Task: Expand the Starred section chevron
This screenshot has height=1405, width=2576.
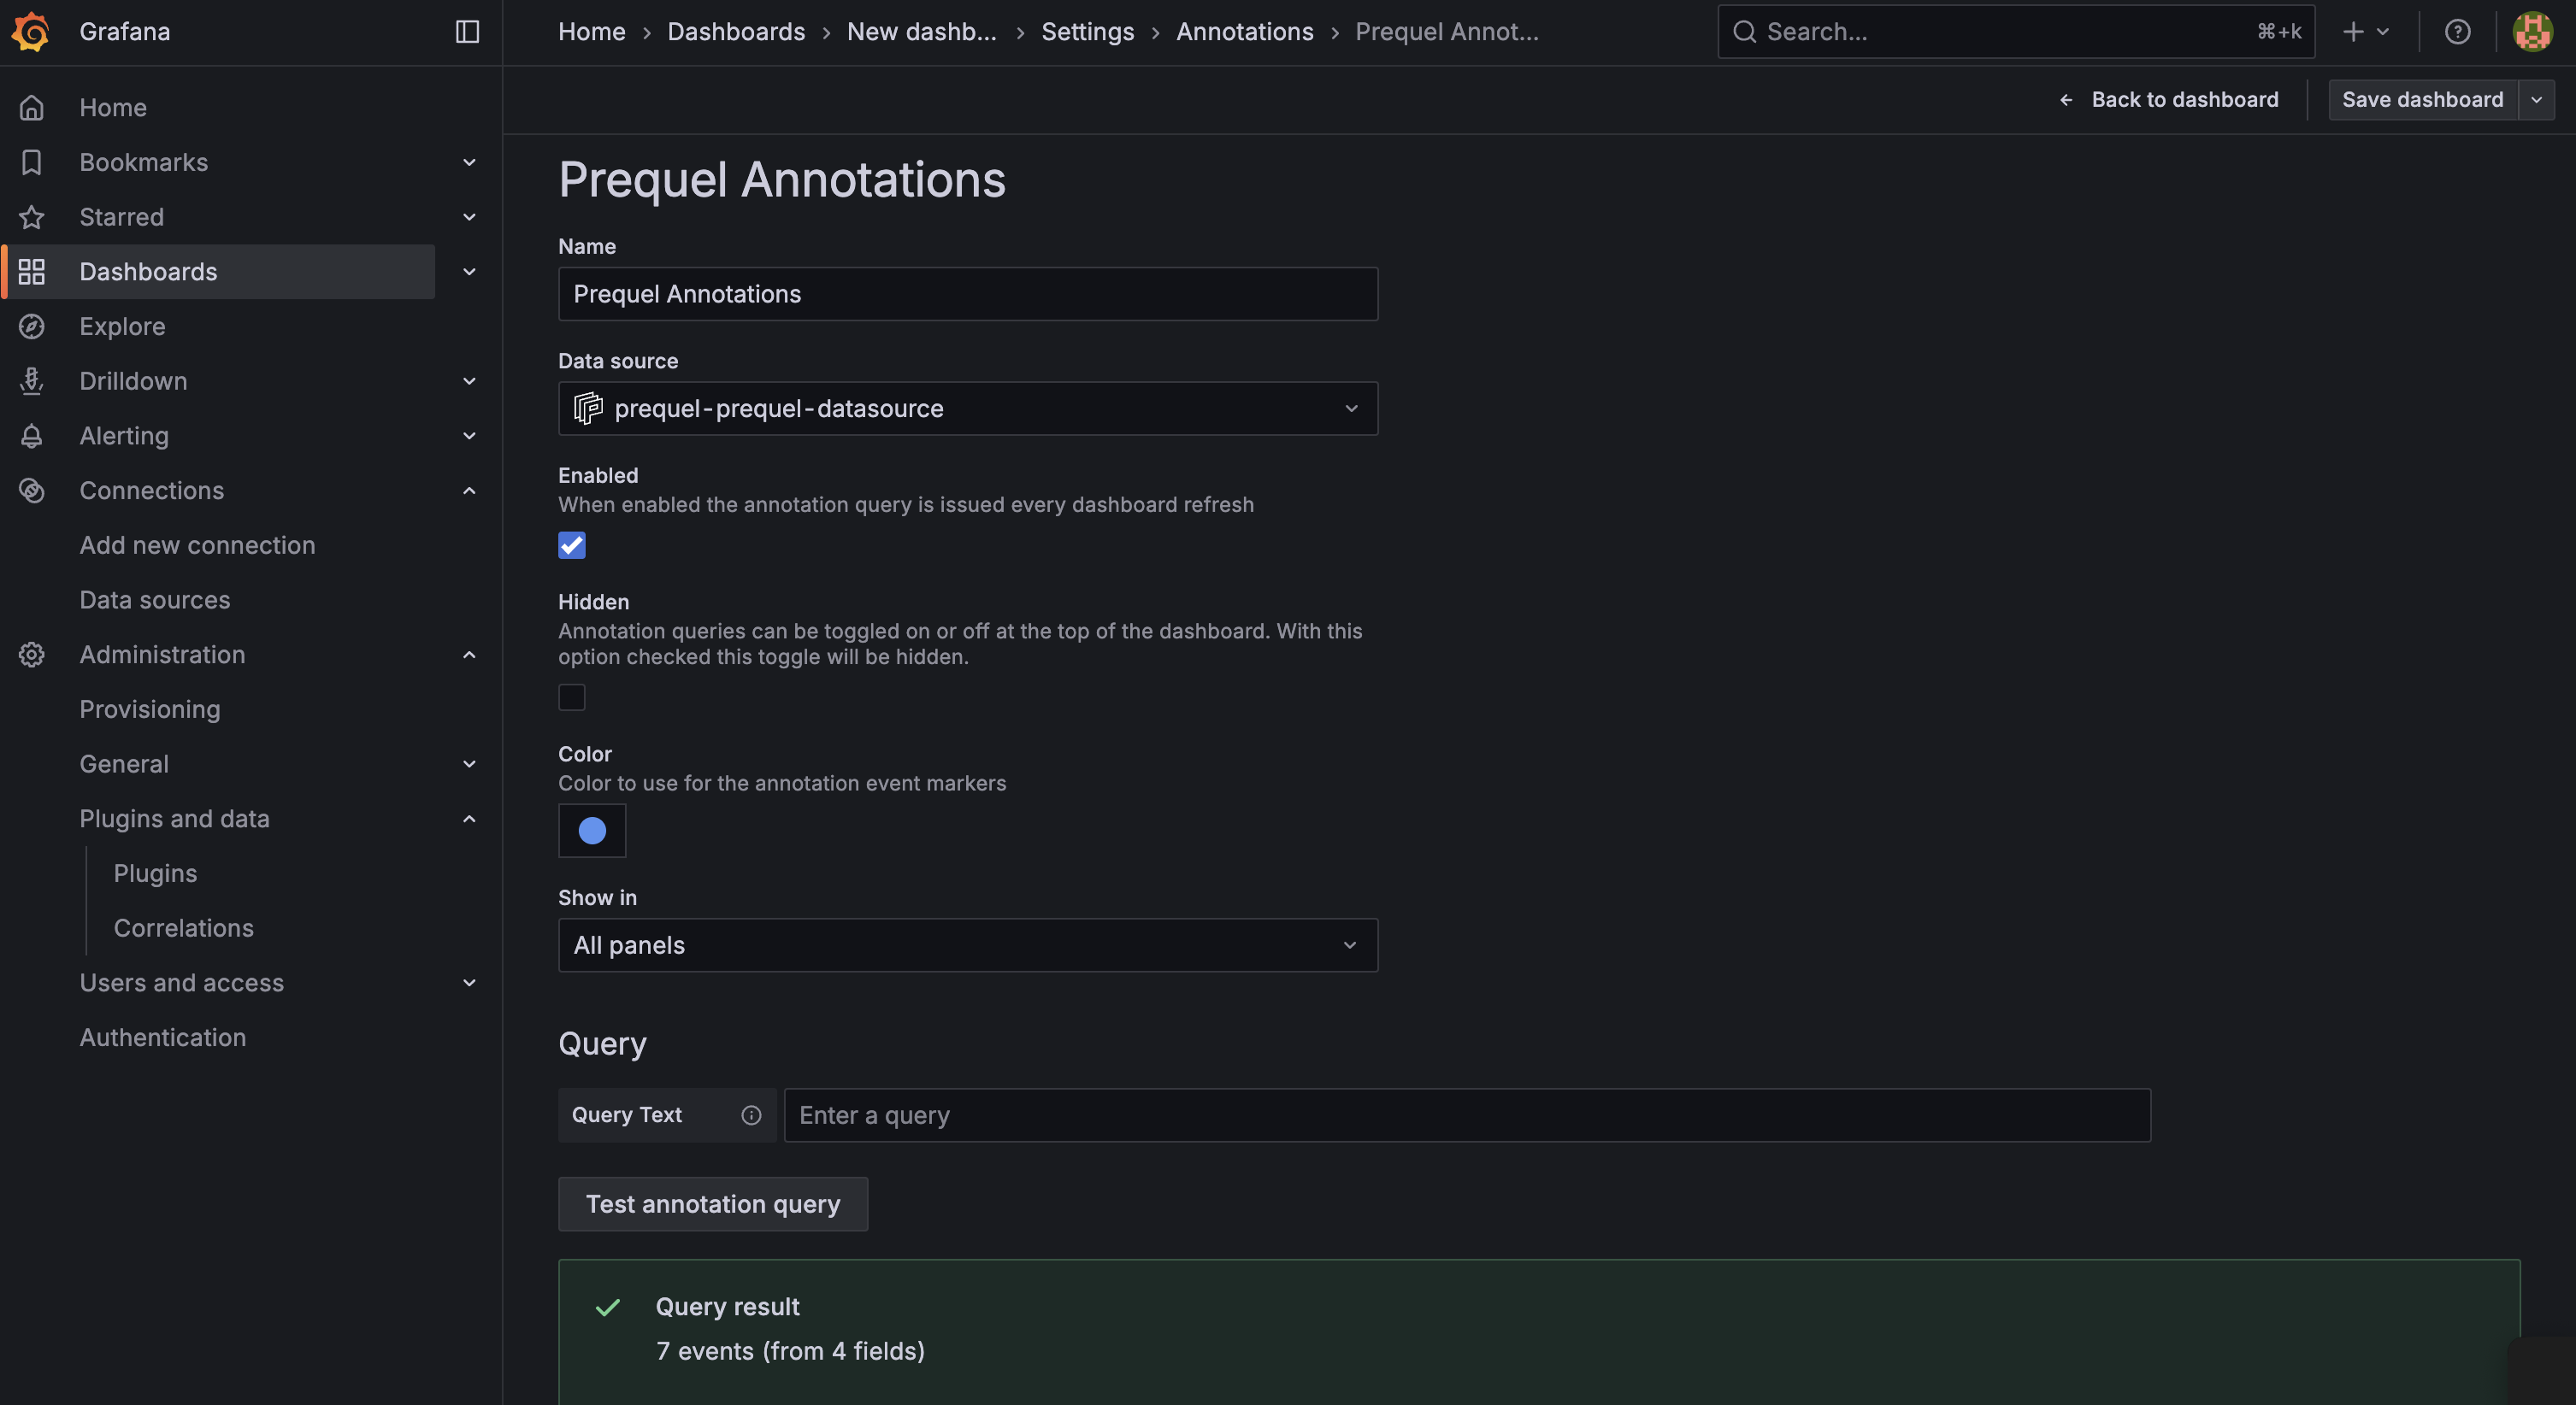Action: [x=469, y=217]
